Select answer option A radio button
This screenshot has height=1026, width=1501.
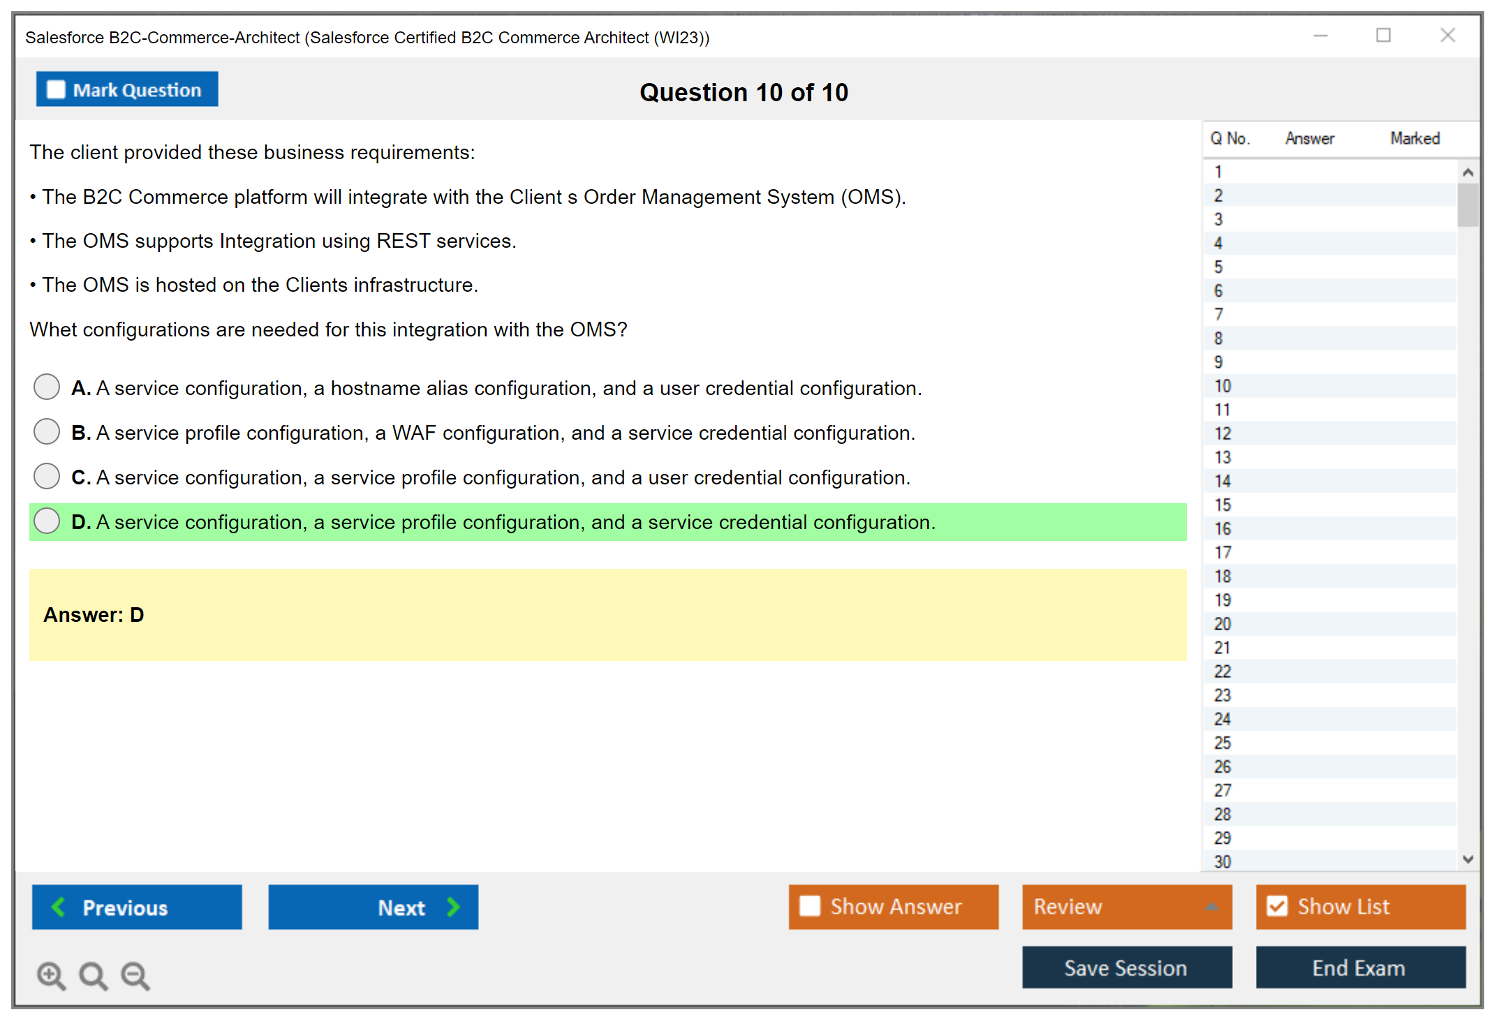point(47,387)
